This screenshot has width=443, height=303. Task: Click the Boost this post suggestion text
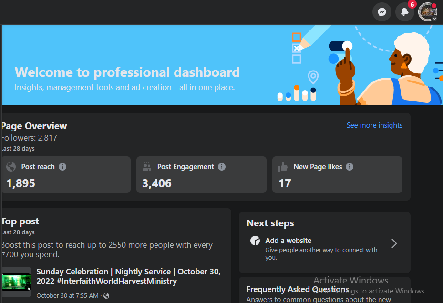107,250
